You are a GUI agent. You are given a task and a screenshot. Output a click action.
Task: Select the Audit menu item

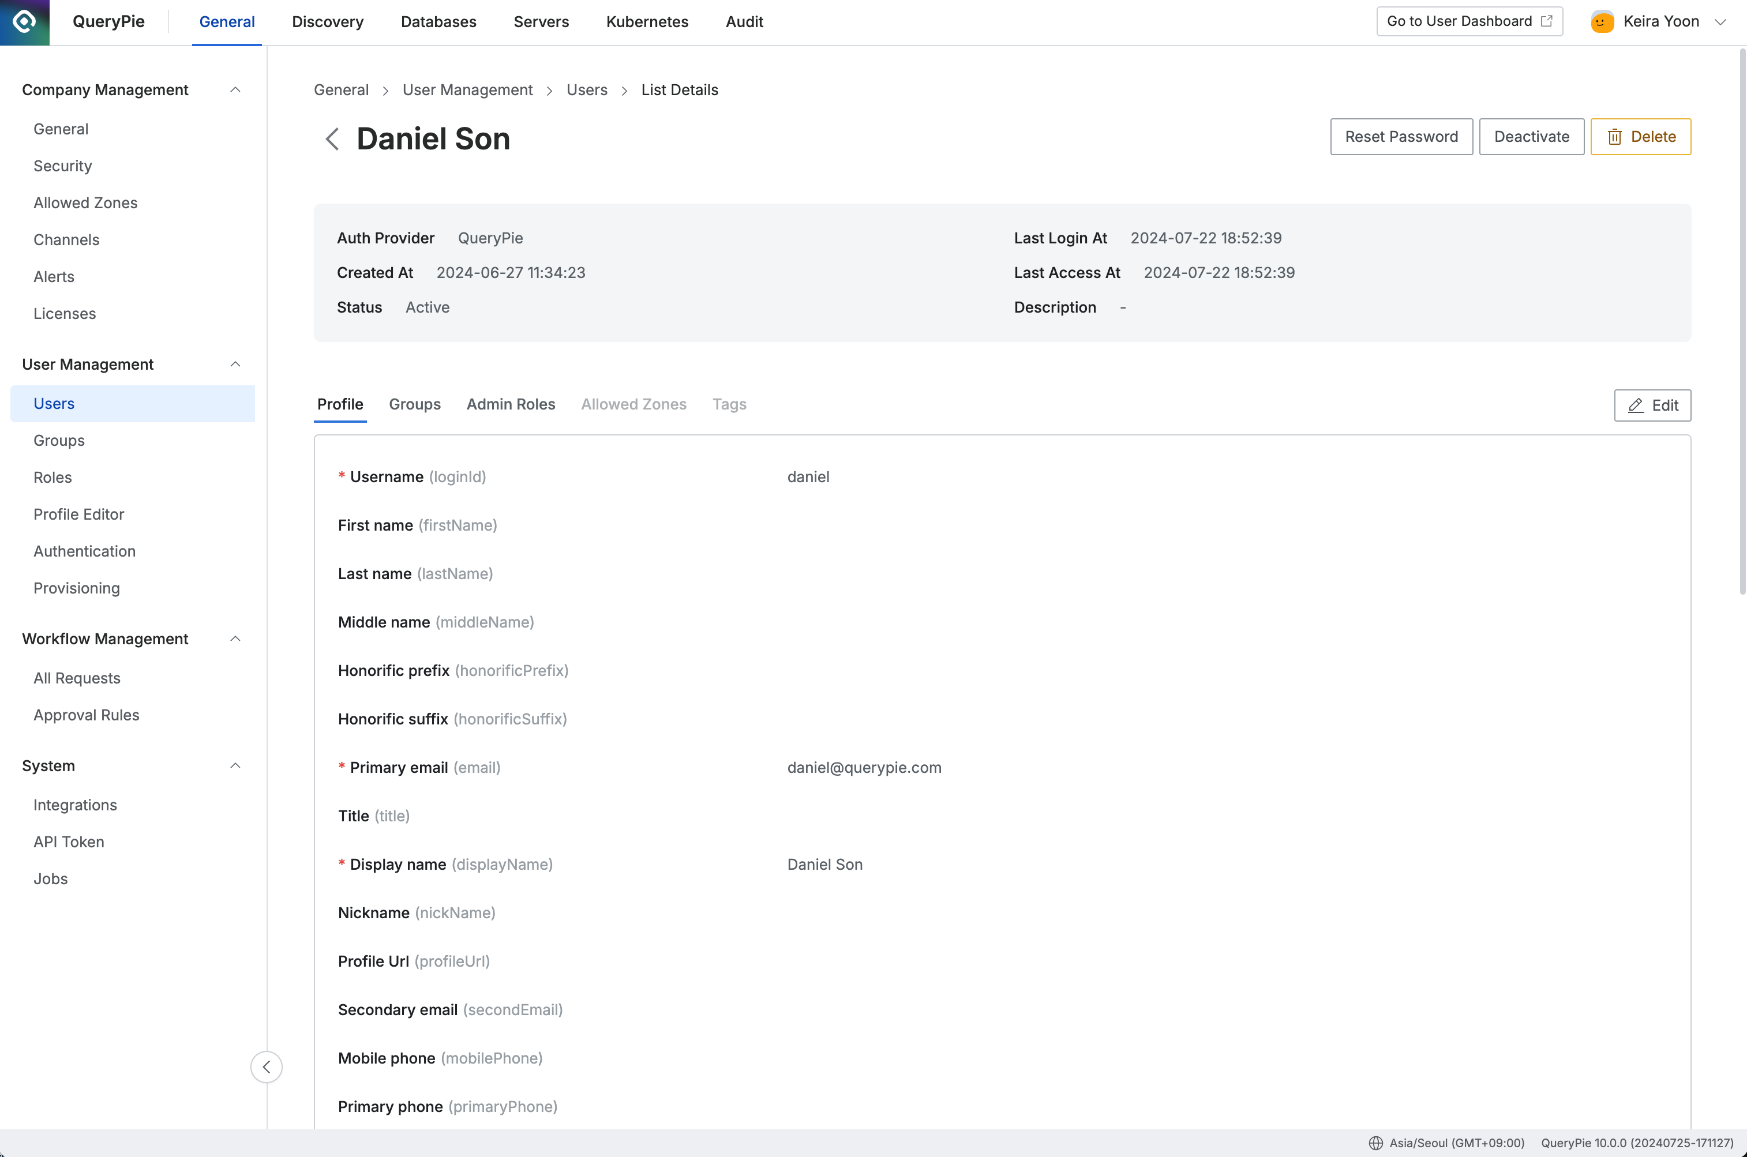(x=744, y=21)
